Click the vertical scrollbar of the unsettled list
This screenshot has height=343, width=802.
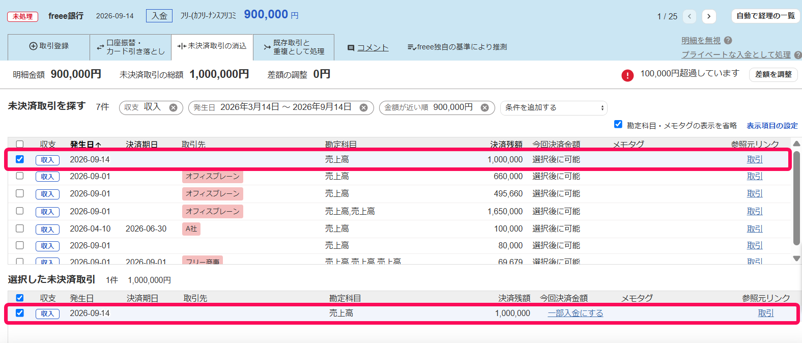796,198
